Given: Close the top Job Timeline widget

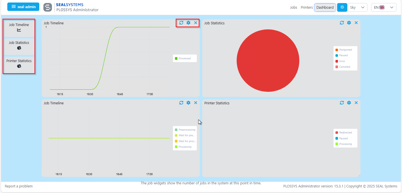Looking at the screenshot, I should pyautogui.click(x=196, y=23).
